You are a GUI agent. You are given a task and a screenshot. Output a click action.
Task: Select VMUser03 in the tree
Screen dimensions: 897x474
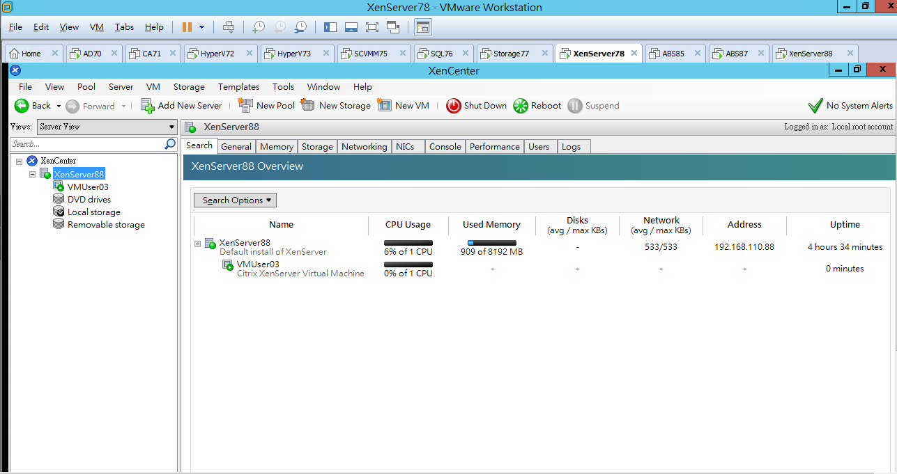[x=88, y=187]
